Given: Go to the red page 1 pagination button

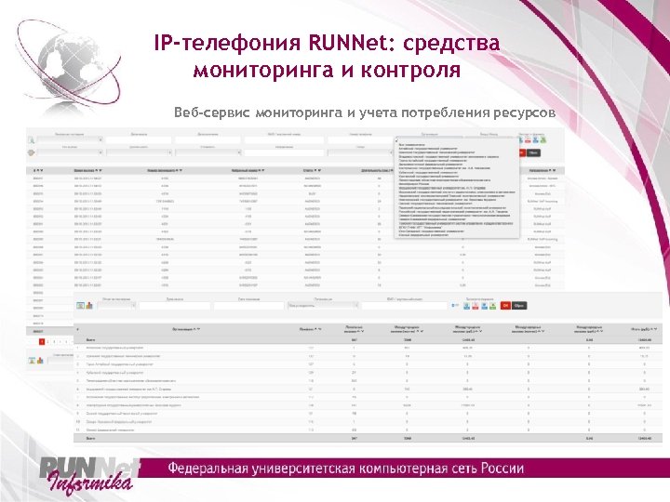Looking at the screenshot, I should (x=42, y=341).
